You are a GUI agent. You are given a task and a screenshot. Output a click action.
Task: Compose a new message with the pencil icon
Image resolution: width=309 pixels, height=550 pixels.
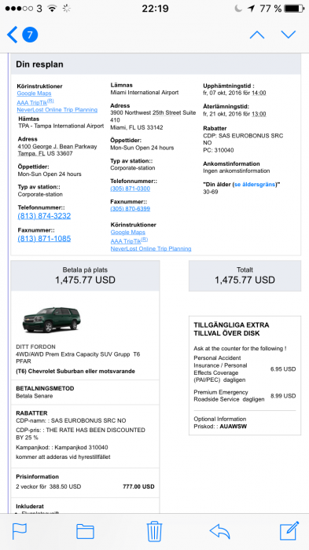pos(289,530)
